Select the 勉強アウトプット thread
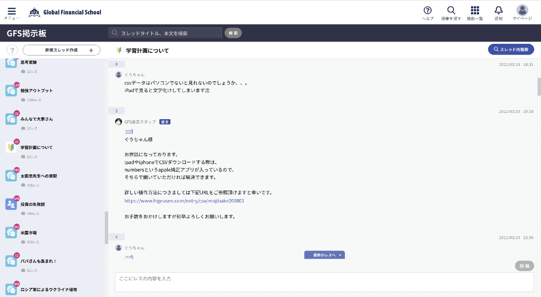Screen dimensions: 541x297 (x=37, y=90)
